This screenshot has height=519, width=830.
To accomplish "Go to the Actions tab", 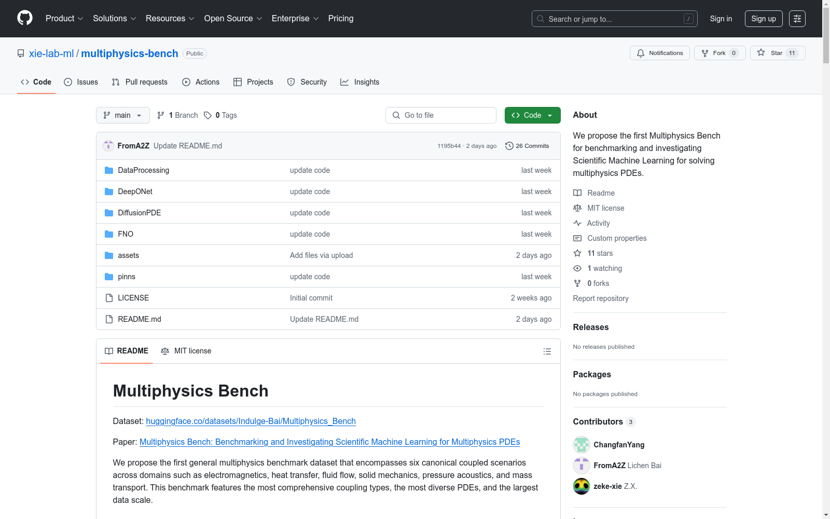I will [x=201, y=82].
